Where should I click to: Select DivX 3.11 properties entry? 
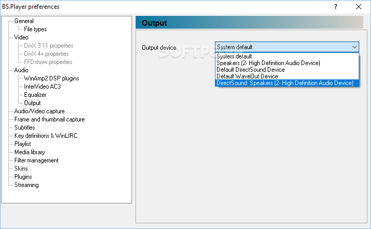click(x=49, y=46)
